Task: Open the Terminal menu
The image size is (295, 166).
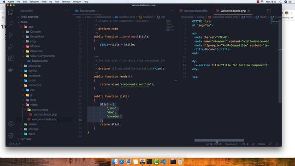Action: click(x=66, y=2)
